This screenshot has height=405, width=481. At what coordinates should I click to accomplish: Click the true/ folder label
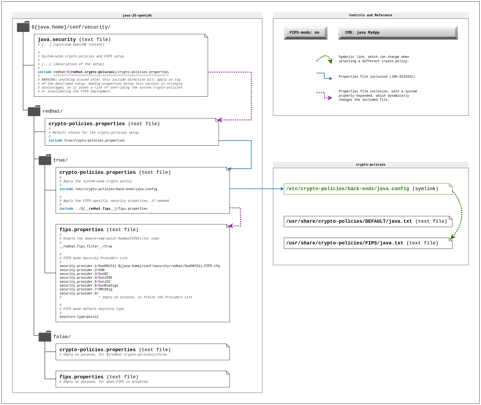point(60,160)
